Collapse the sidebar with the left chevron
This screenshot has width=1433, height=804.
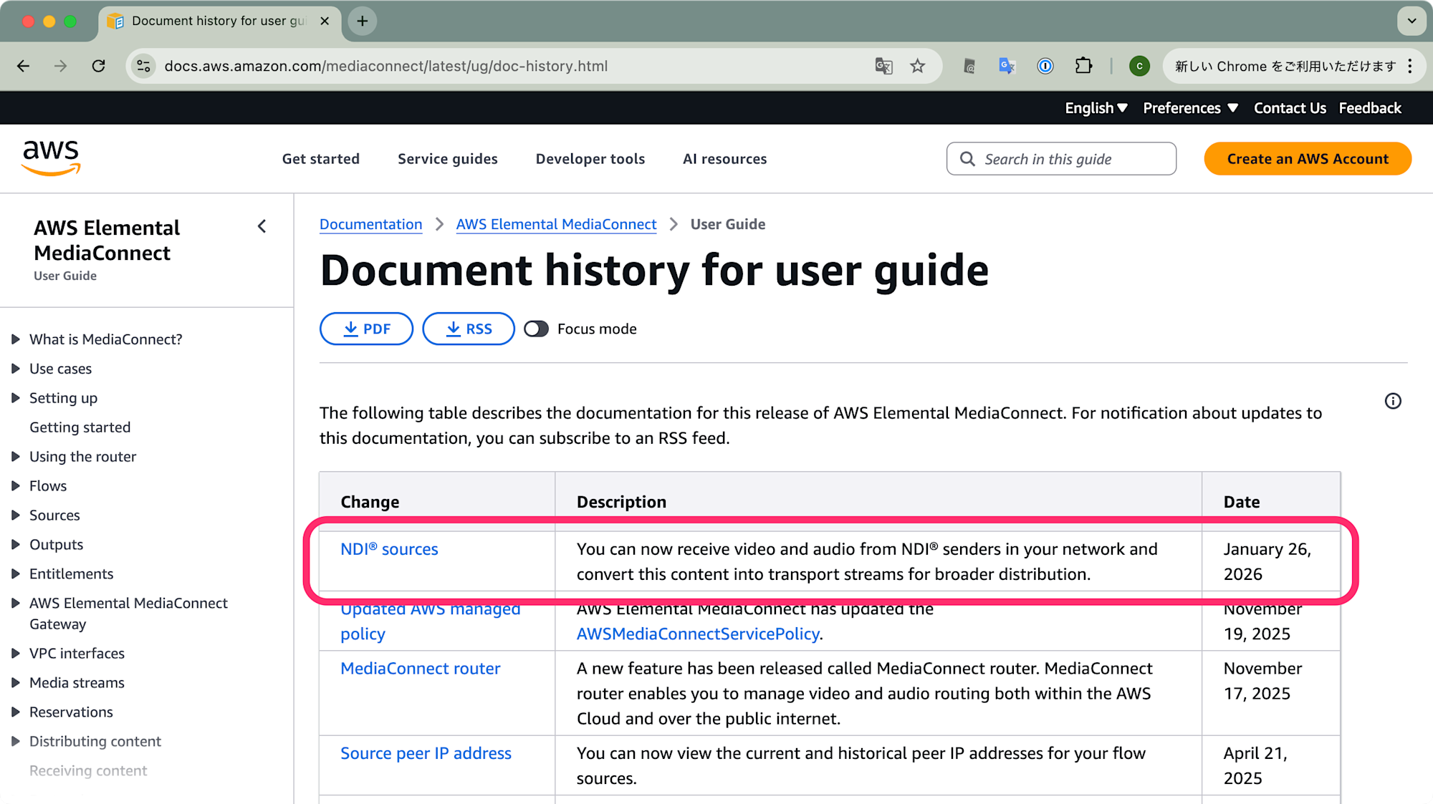tap(262, 226)
